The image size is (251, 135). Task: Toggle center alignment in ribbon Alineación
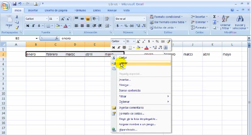(x=82, y=26)
